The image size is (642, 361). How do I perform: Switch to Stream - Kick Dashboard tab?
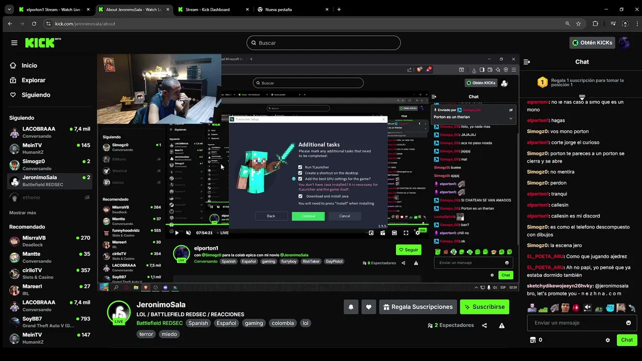pos(214,10)
